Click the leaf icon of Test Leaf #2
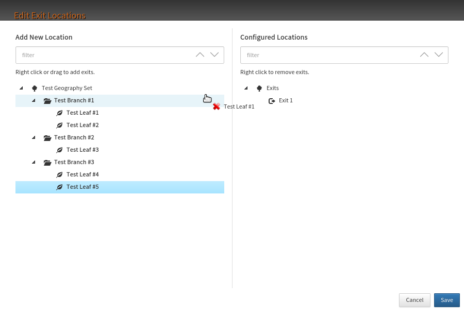The image size is (464, 320). (x=59, y=125)
